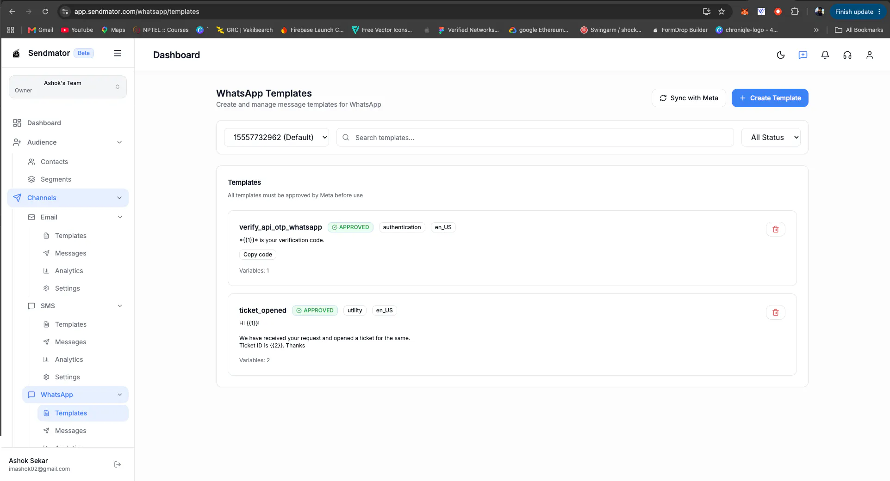
Task: Open the install app icon in address bar
Action: tap(706, 12)
